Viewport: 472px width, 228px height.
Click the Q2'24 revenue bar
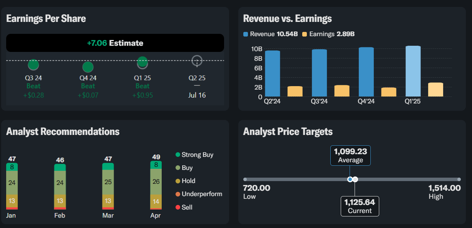[273, 74]
